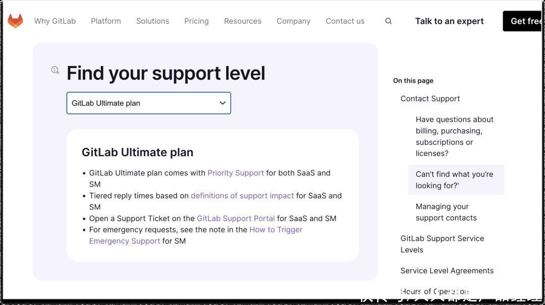Click the Find your support level heading

[x=166, y=73]
